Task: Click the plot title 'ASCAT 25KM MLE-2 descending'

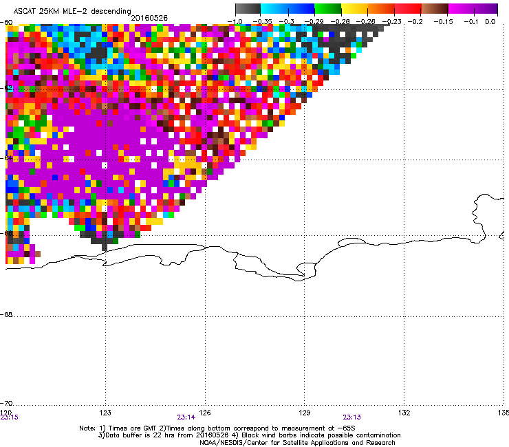Action: coord(72,11)
